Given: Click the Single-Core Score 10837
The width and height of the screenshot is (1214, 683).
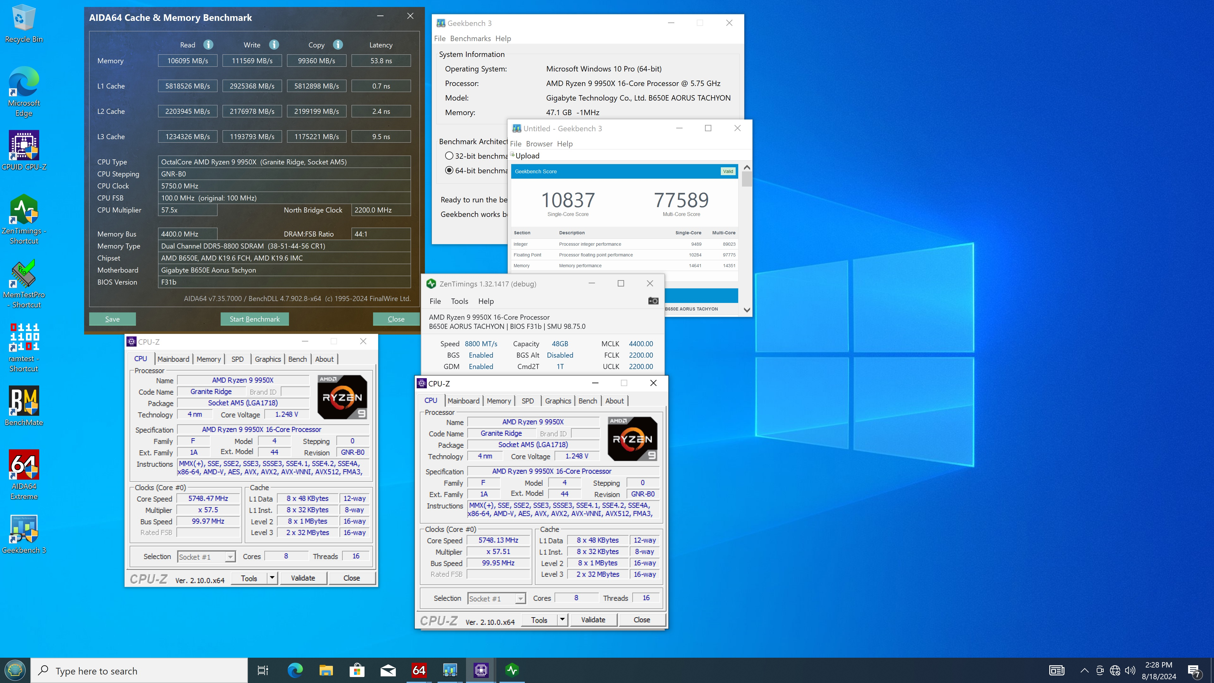Looking at the screenshot, I should pyautogui.click(x=568, y=200).
